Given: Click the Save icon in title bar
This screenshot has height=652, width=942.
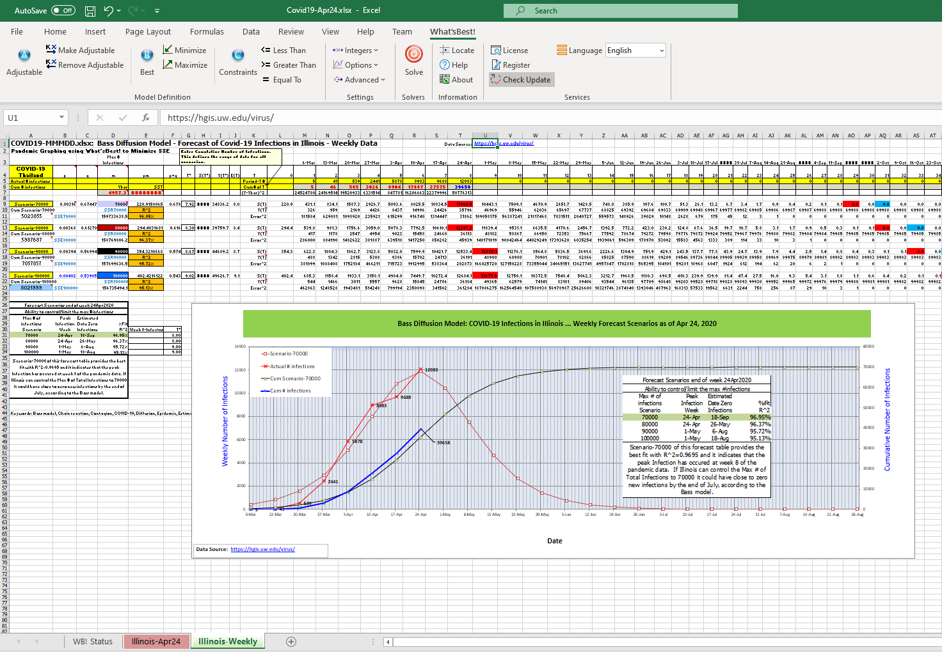Looking at the screenshot, I should (90, 11).
